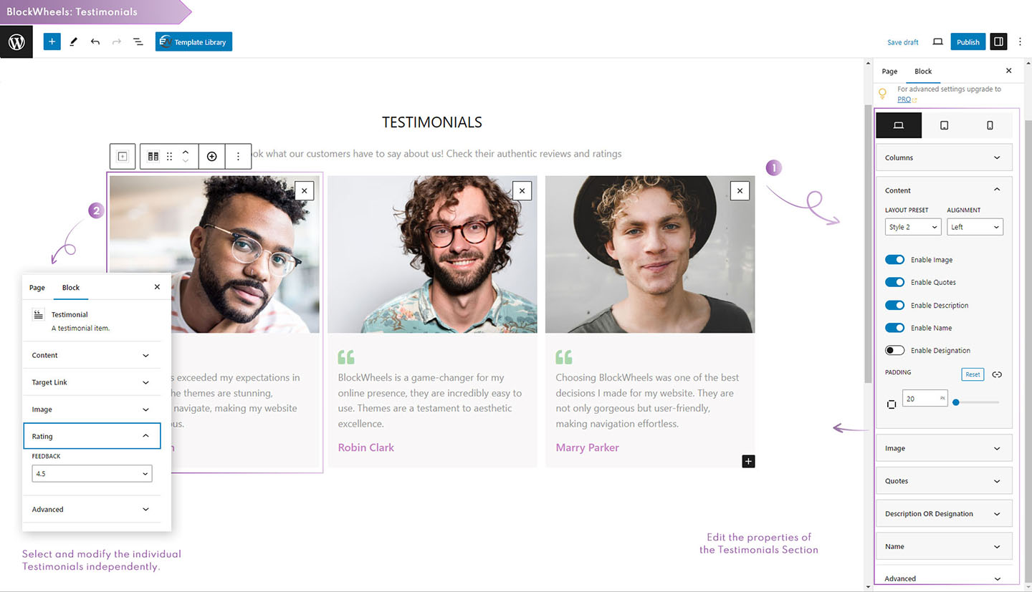Disable the Enable Image toggle
The image size is (1032, 592).
pyautogui.click(x=894, y=260)
